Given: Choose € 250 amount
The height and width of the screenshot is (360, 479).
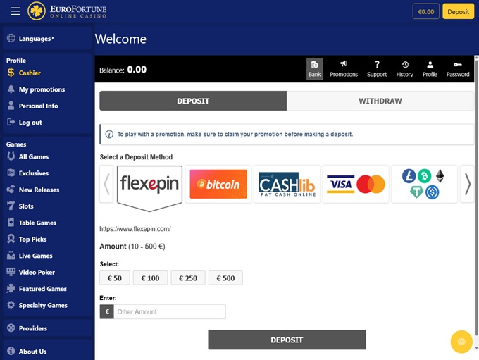Looking at the screenshot, I should coord(188,278).
